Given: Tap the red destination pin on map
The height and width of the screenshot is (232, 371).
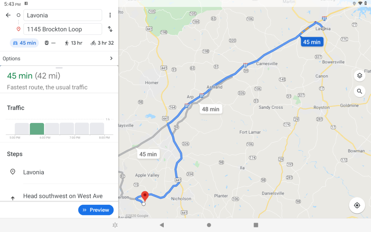Looking at the screenshot, I should click(x=145, y=196).
